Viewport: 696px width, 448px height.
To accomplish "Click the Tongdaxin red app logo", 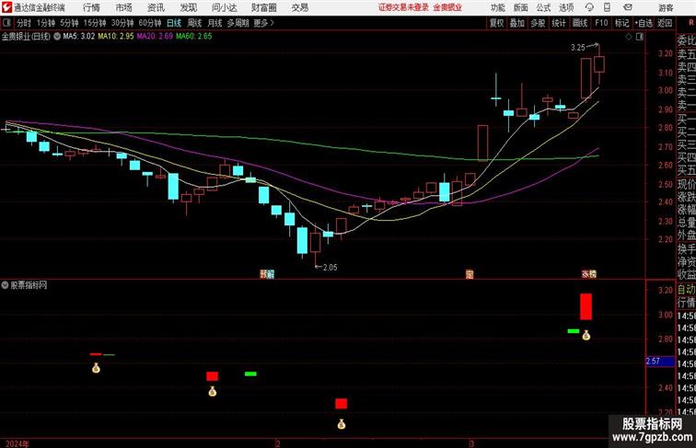I will (x=6, y=7).
